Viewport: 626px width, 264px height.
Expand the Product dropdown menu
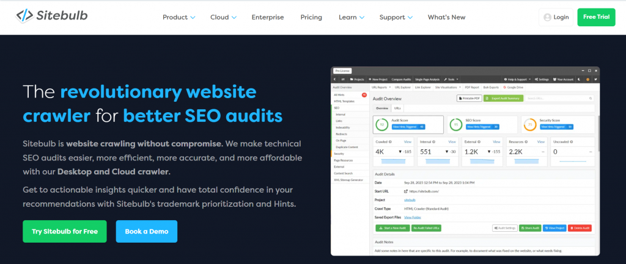[x=179, y=17]
